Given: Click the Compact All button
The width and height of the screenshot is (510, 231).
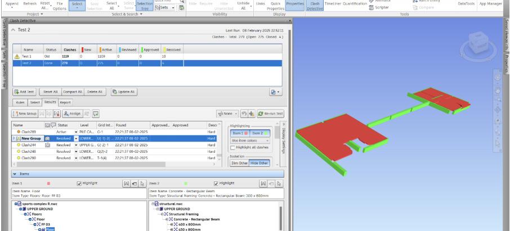Looking at the screenshot, I should [x=73, y=92].
